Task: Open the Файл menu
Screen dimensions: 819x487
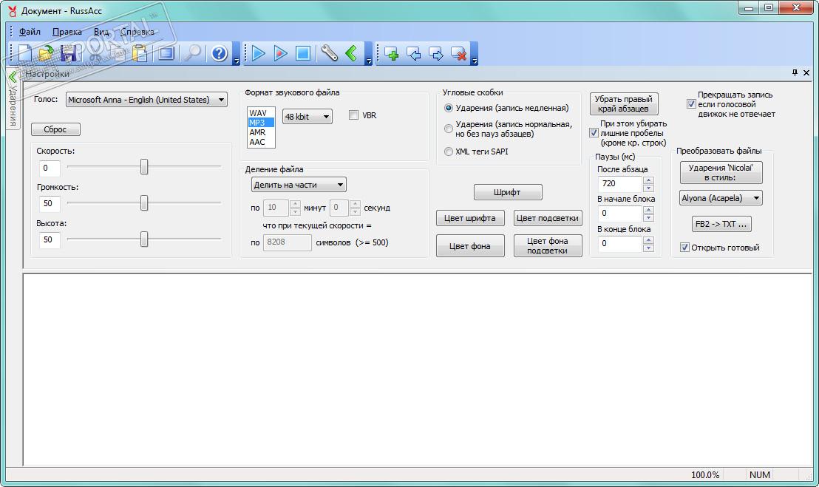Action: (30, 32)
